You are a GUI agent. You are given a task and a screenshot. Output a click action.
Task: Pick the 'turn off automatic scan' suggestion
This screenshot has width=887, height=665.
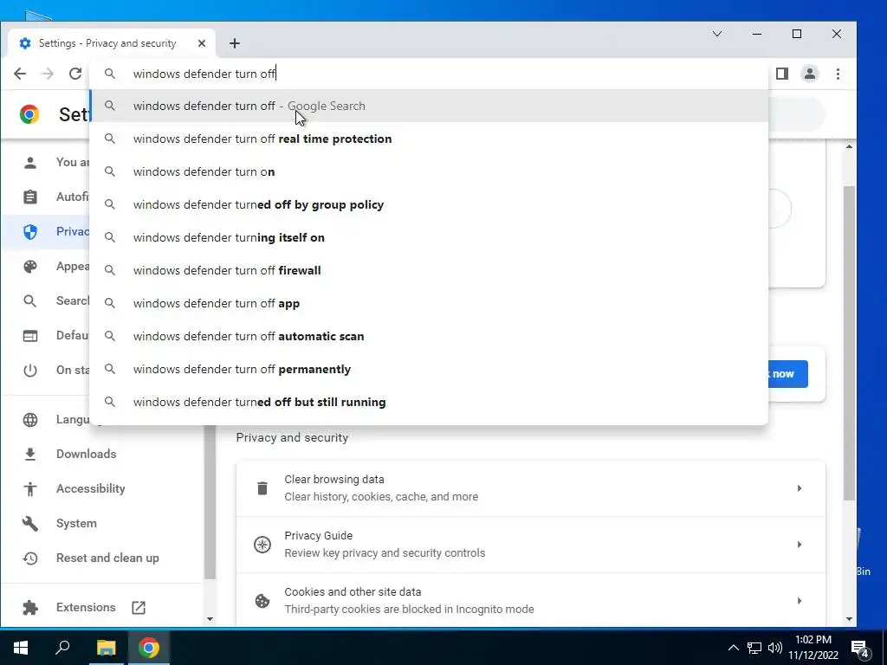tap(429, 336)
